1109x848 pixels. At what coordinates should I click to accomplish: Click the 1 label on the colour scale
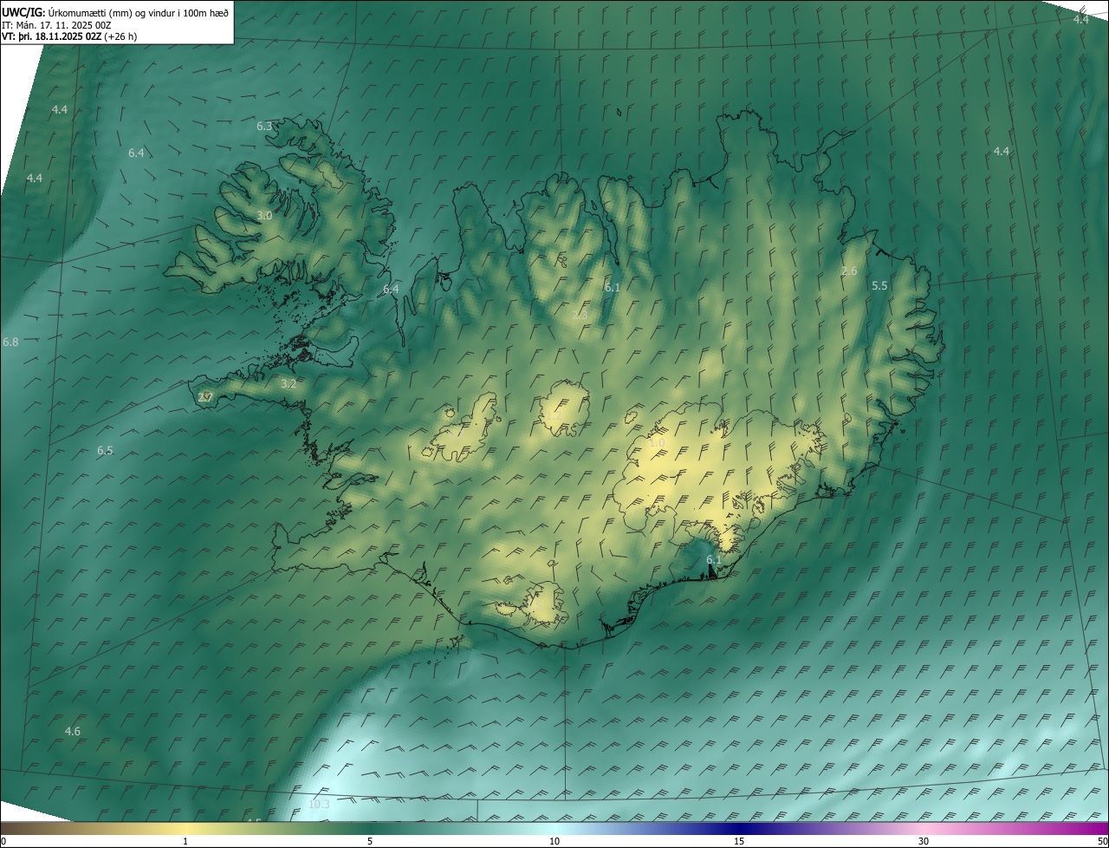[x=185, y=841]
